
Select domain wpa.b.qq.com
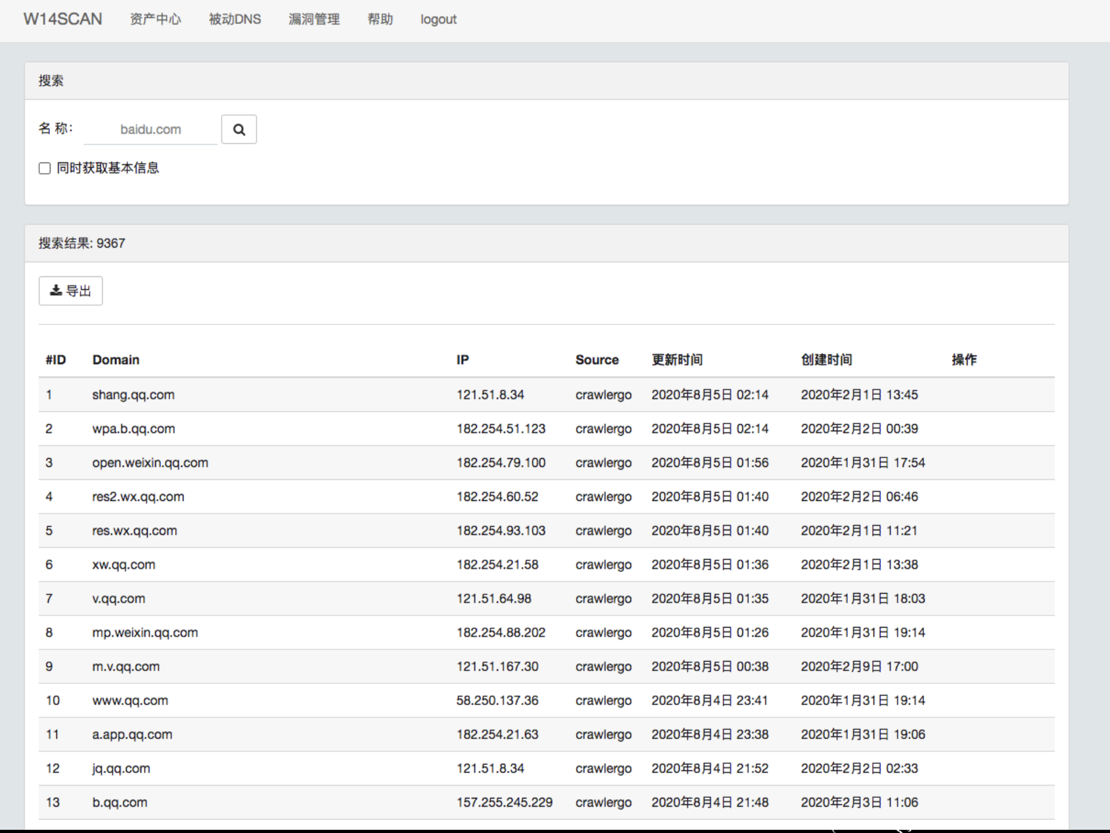[x=134, y=429]
